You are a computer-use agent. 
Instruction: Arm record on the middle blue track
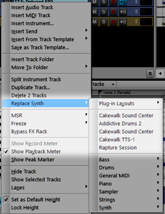tap(113, 12)
